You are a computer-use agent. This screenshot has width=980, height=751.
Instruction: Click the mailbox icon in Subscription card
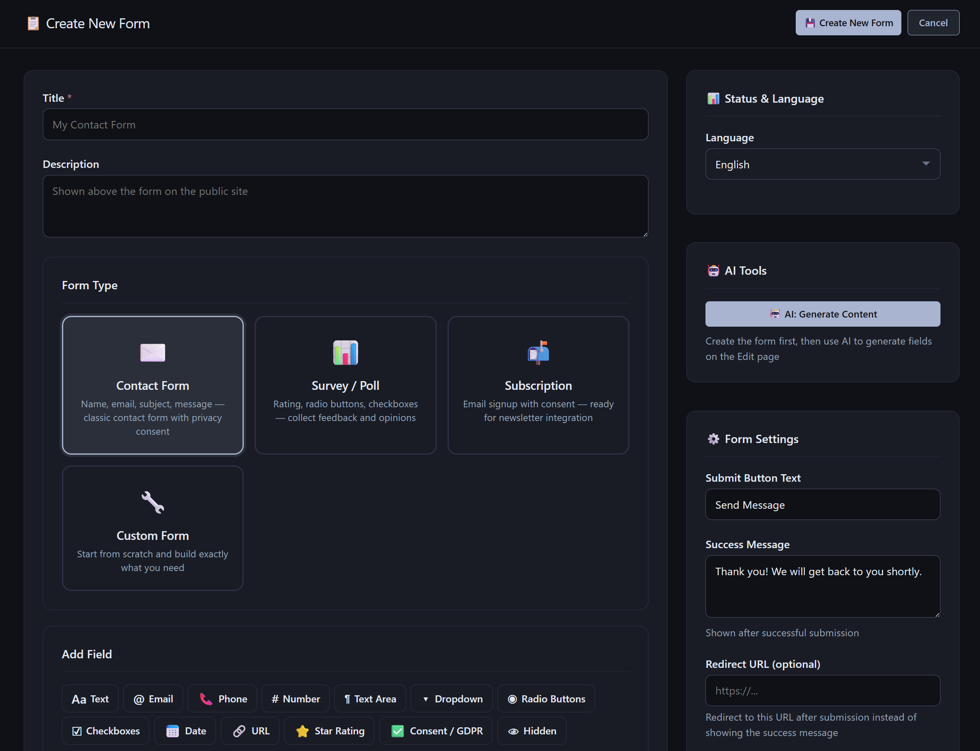pos(538,353)
